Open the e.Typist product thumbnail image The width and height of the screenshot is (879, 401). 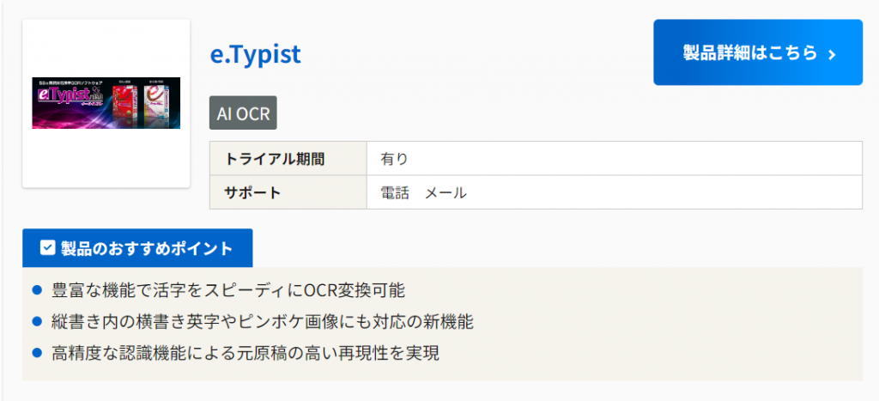coord(106,103)
